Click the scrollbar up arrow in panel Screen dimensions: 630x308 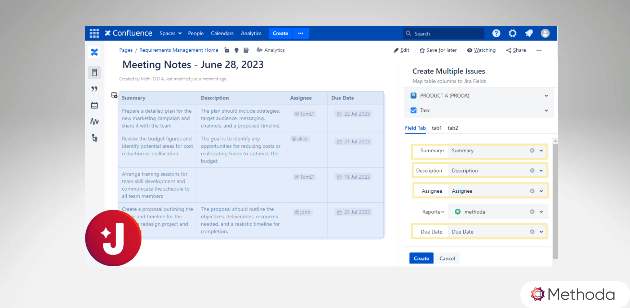click(x=555, y=141)
